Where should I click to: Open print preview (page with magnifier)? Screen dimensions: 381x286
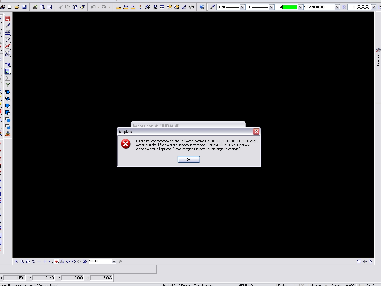[42, 7]
